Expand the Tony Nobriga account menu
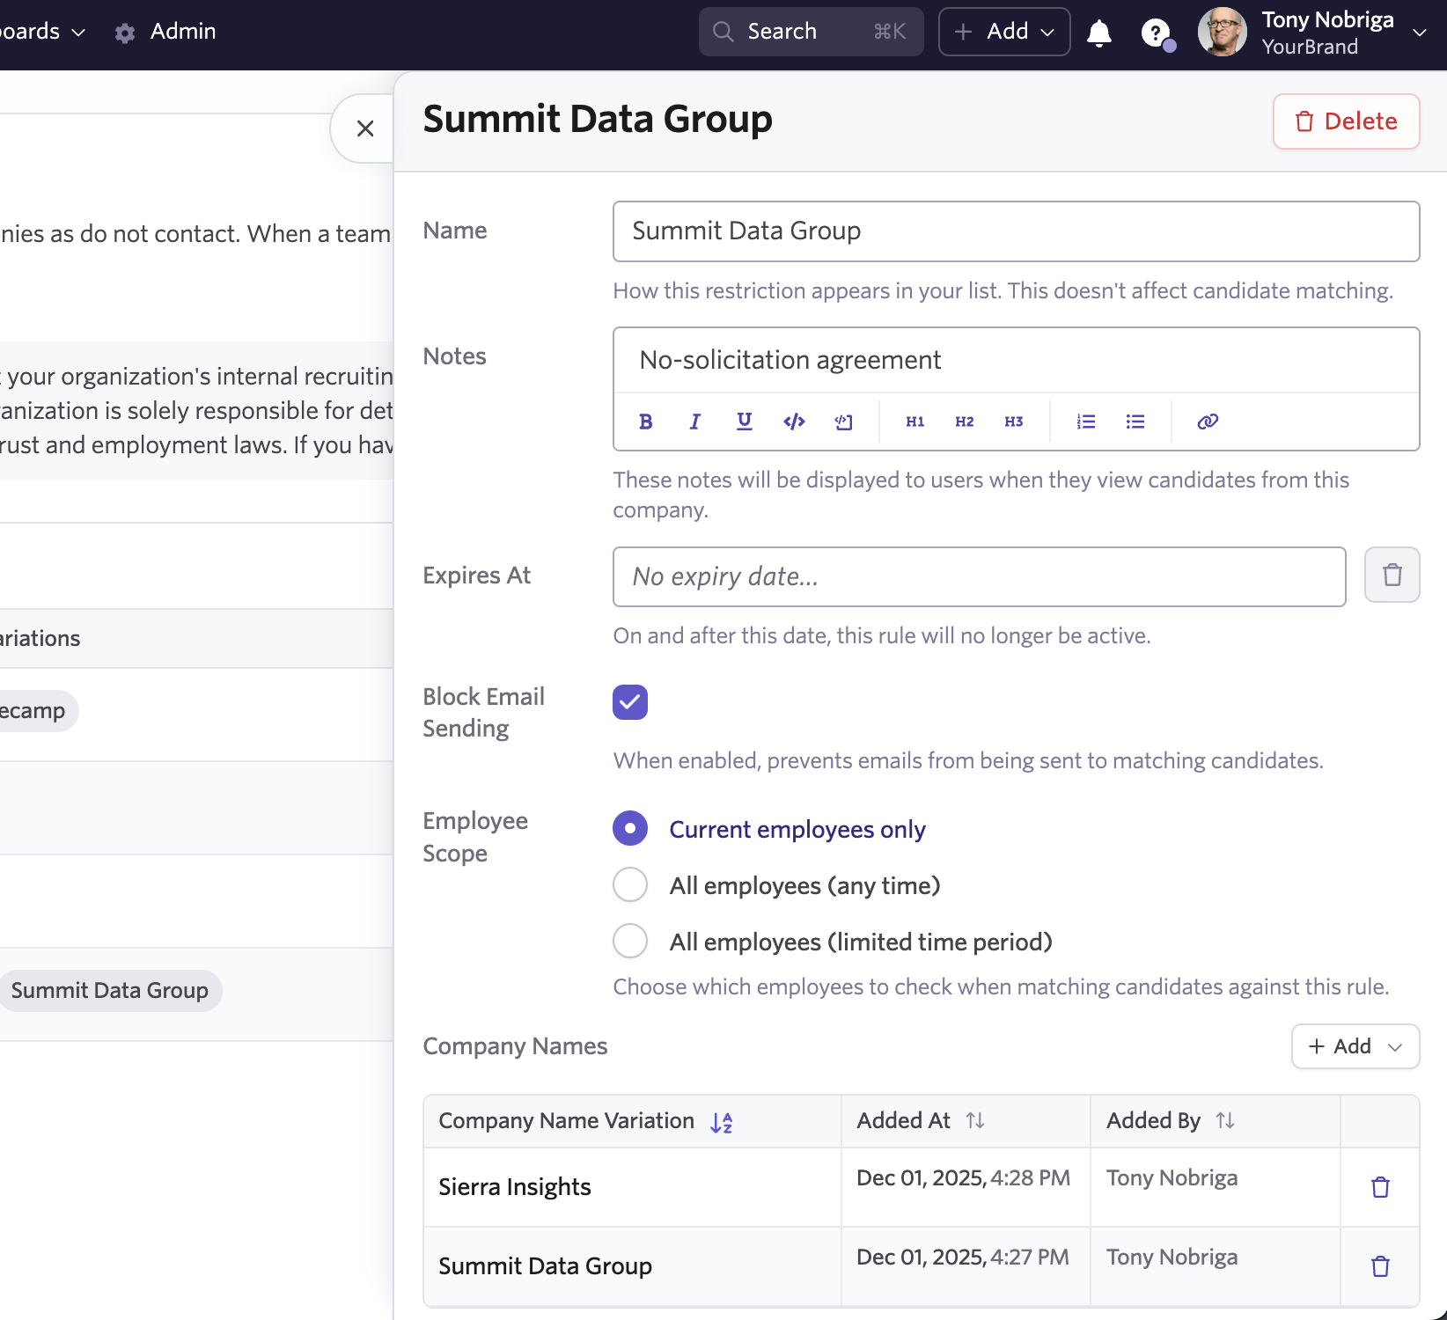 (1418, 33)
